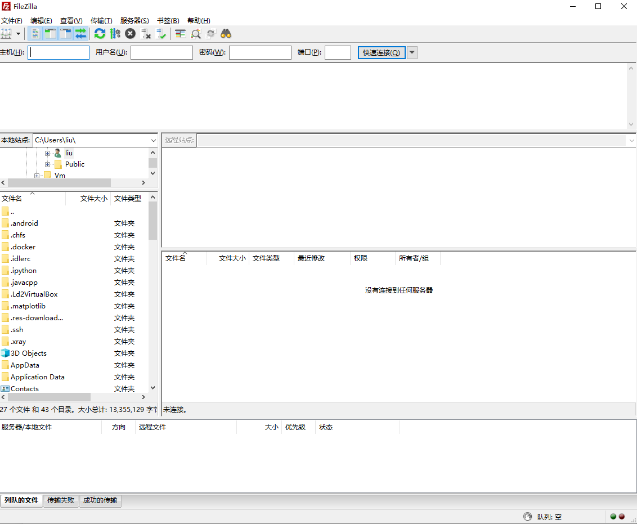Sort local files by 文件名 column

[33, 199]
